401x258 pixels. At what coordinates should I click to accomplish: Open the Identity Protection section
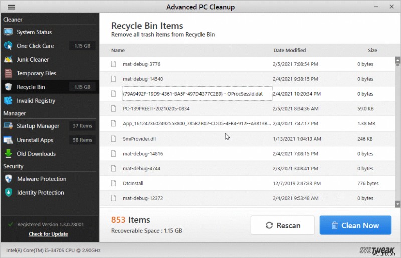[40, 193]
